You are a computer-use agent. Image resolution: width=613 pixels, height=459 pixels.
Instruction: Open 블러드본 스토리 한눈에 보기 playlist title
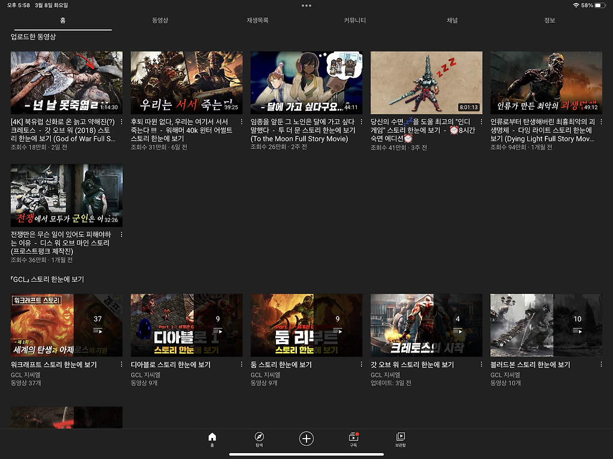(x=530, y=364)
